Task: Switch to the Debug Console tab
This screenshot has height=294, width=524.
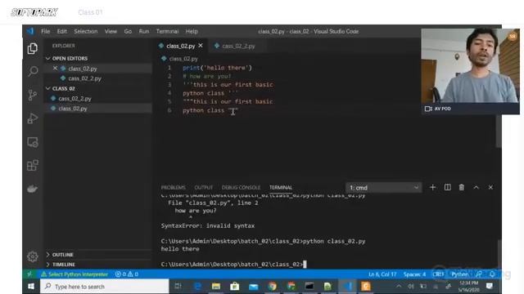Action: click(241, 187)
